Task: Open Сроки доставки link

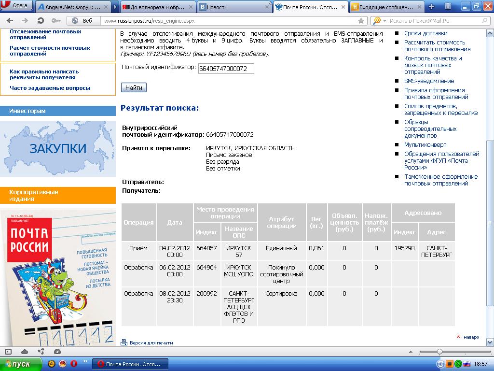Action: pyautogui.click(x=425, y=33)
